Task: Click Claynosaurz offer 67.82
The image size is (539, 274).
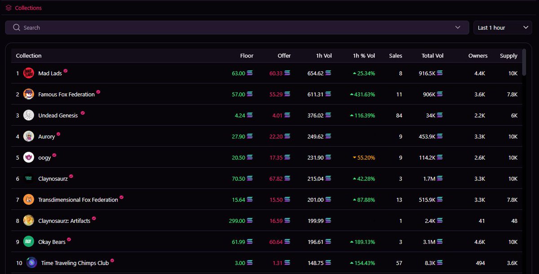Action: coord(276,178)
